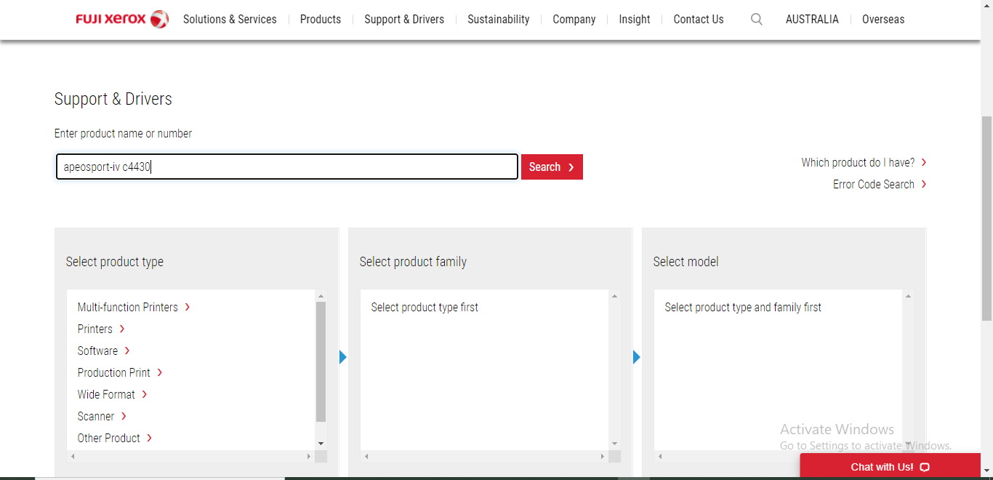Click arrow beside Error Code Search
This screenshot has width=993, height=480.
coord(924,185)
